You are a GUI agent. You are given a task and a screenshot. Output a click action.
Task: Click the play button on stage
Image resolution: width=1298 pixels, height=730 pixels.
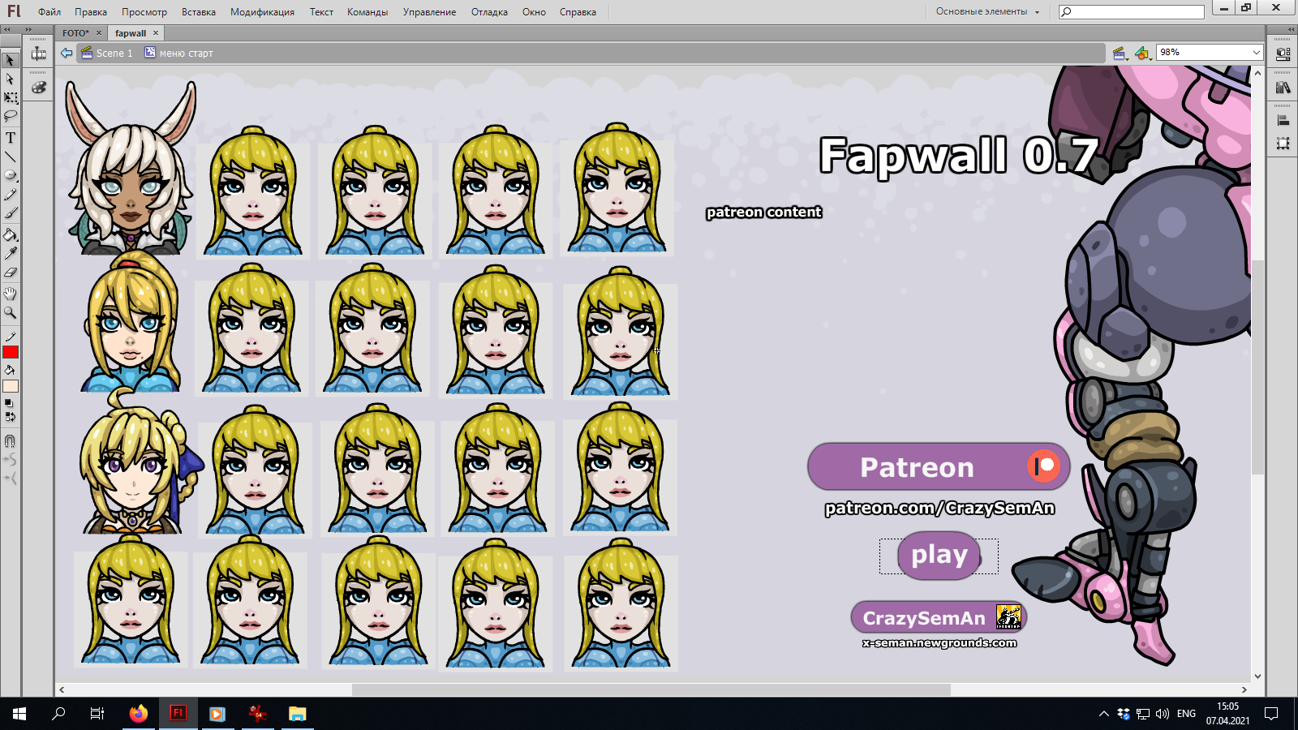(939, 556)
